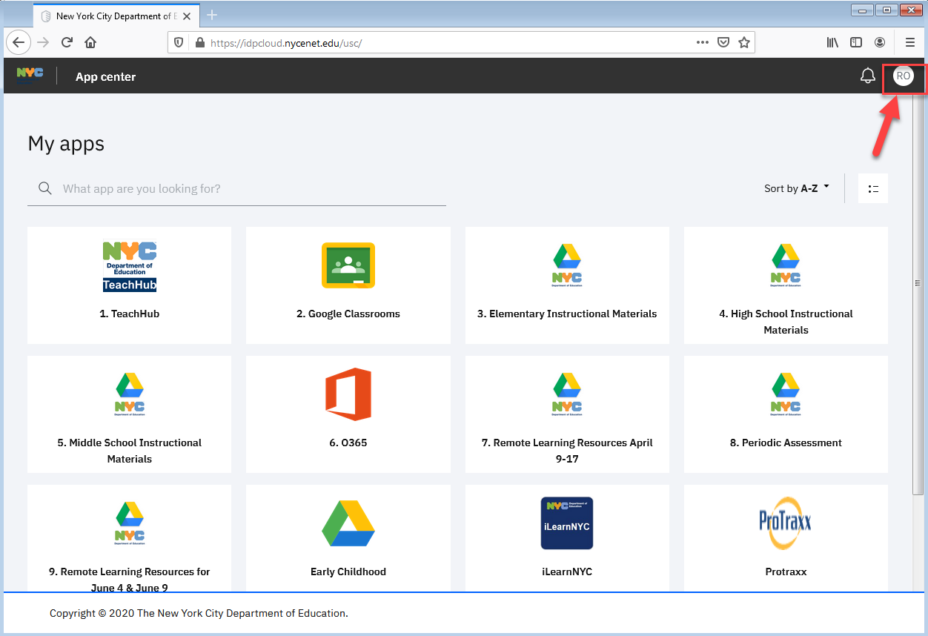Open 4. High School Instructional Materials link
This screenshot has height=636, width=928.
[786, 322]
